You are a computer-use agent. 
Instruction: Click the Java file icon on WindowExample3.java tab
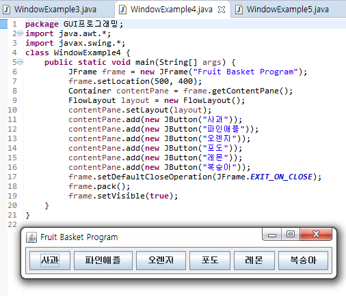point(6,10)
